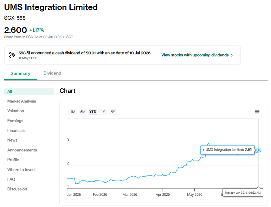This screenshot has height=207, width=271.
Task: Go to Financials section
Action: [x=16, y=130]
